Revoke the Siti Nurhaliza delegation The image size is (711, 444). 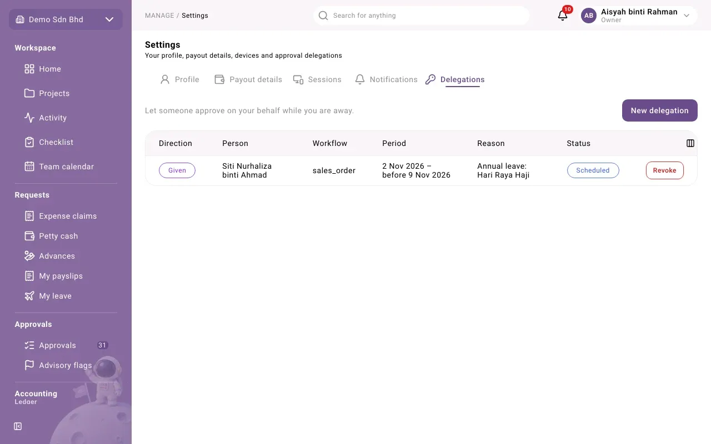pyautogui.click(x=665, y=170)
